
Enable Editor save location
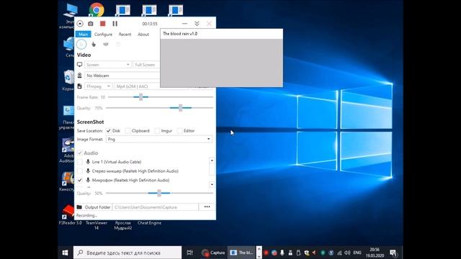[179, 131]
